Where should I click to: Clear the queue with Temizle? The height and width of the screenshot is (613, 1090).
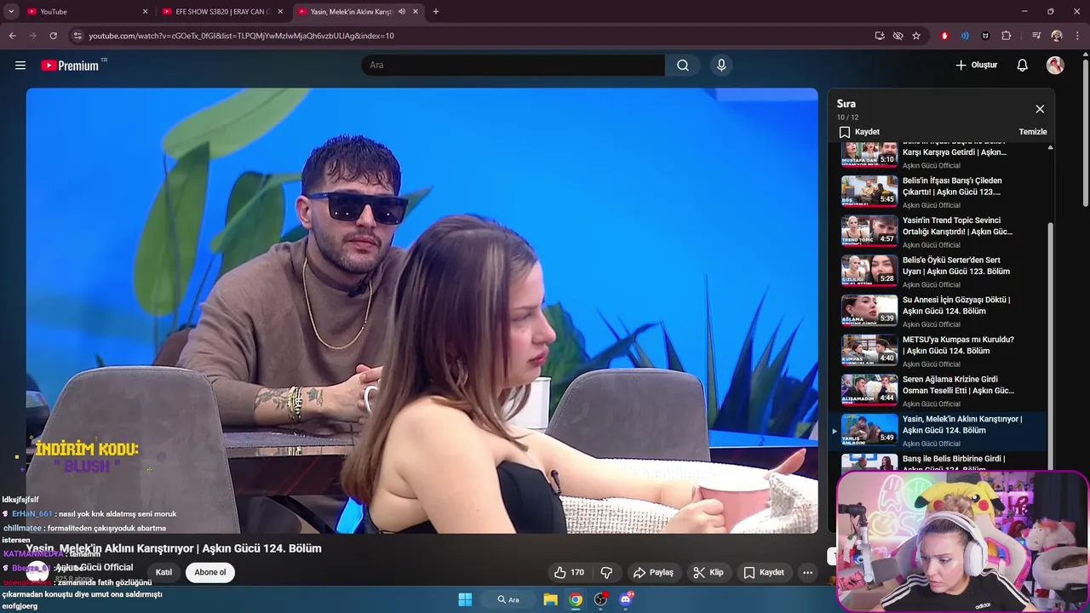click(1033, 132)
